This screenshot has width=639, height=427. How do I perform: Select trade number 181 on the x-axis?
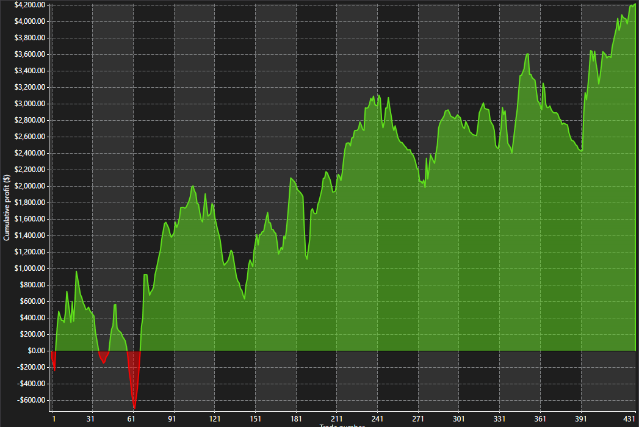pyautogui.click(x=296, y=419)
